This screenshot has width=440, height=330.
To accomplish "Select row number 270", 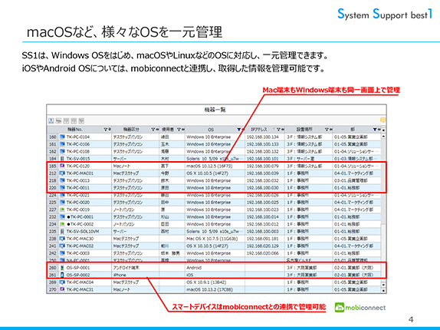I will (x=53, y=289).
